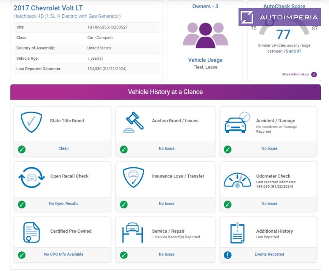The width and height of the screenshot is (329, 271).
Task: Click the Insurance Loss / Transfer label
Action: click(178, 176)
